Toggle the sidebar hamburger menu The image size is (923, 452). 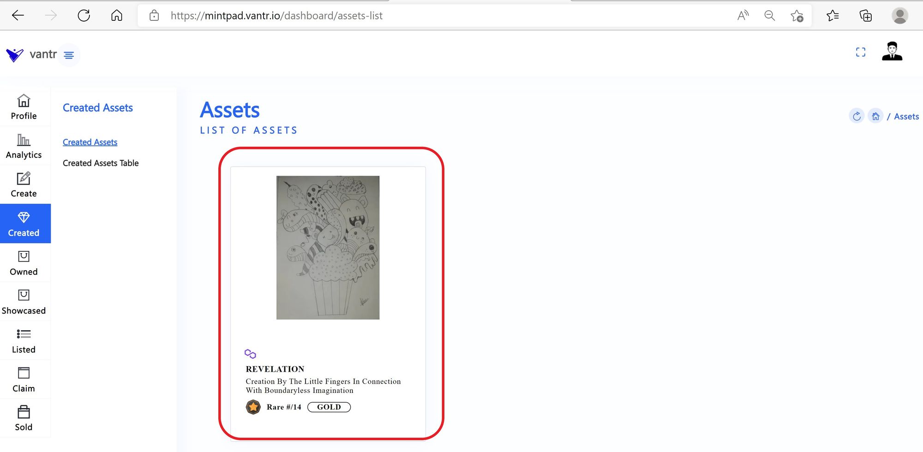point(69,55)
